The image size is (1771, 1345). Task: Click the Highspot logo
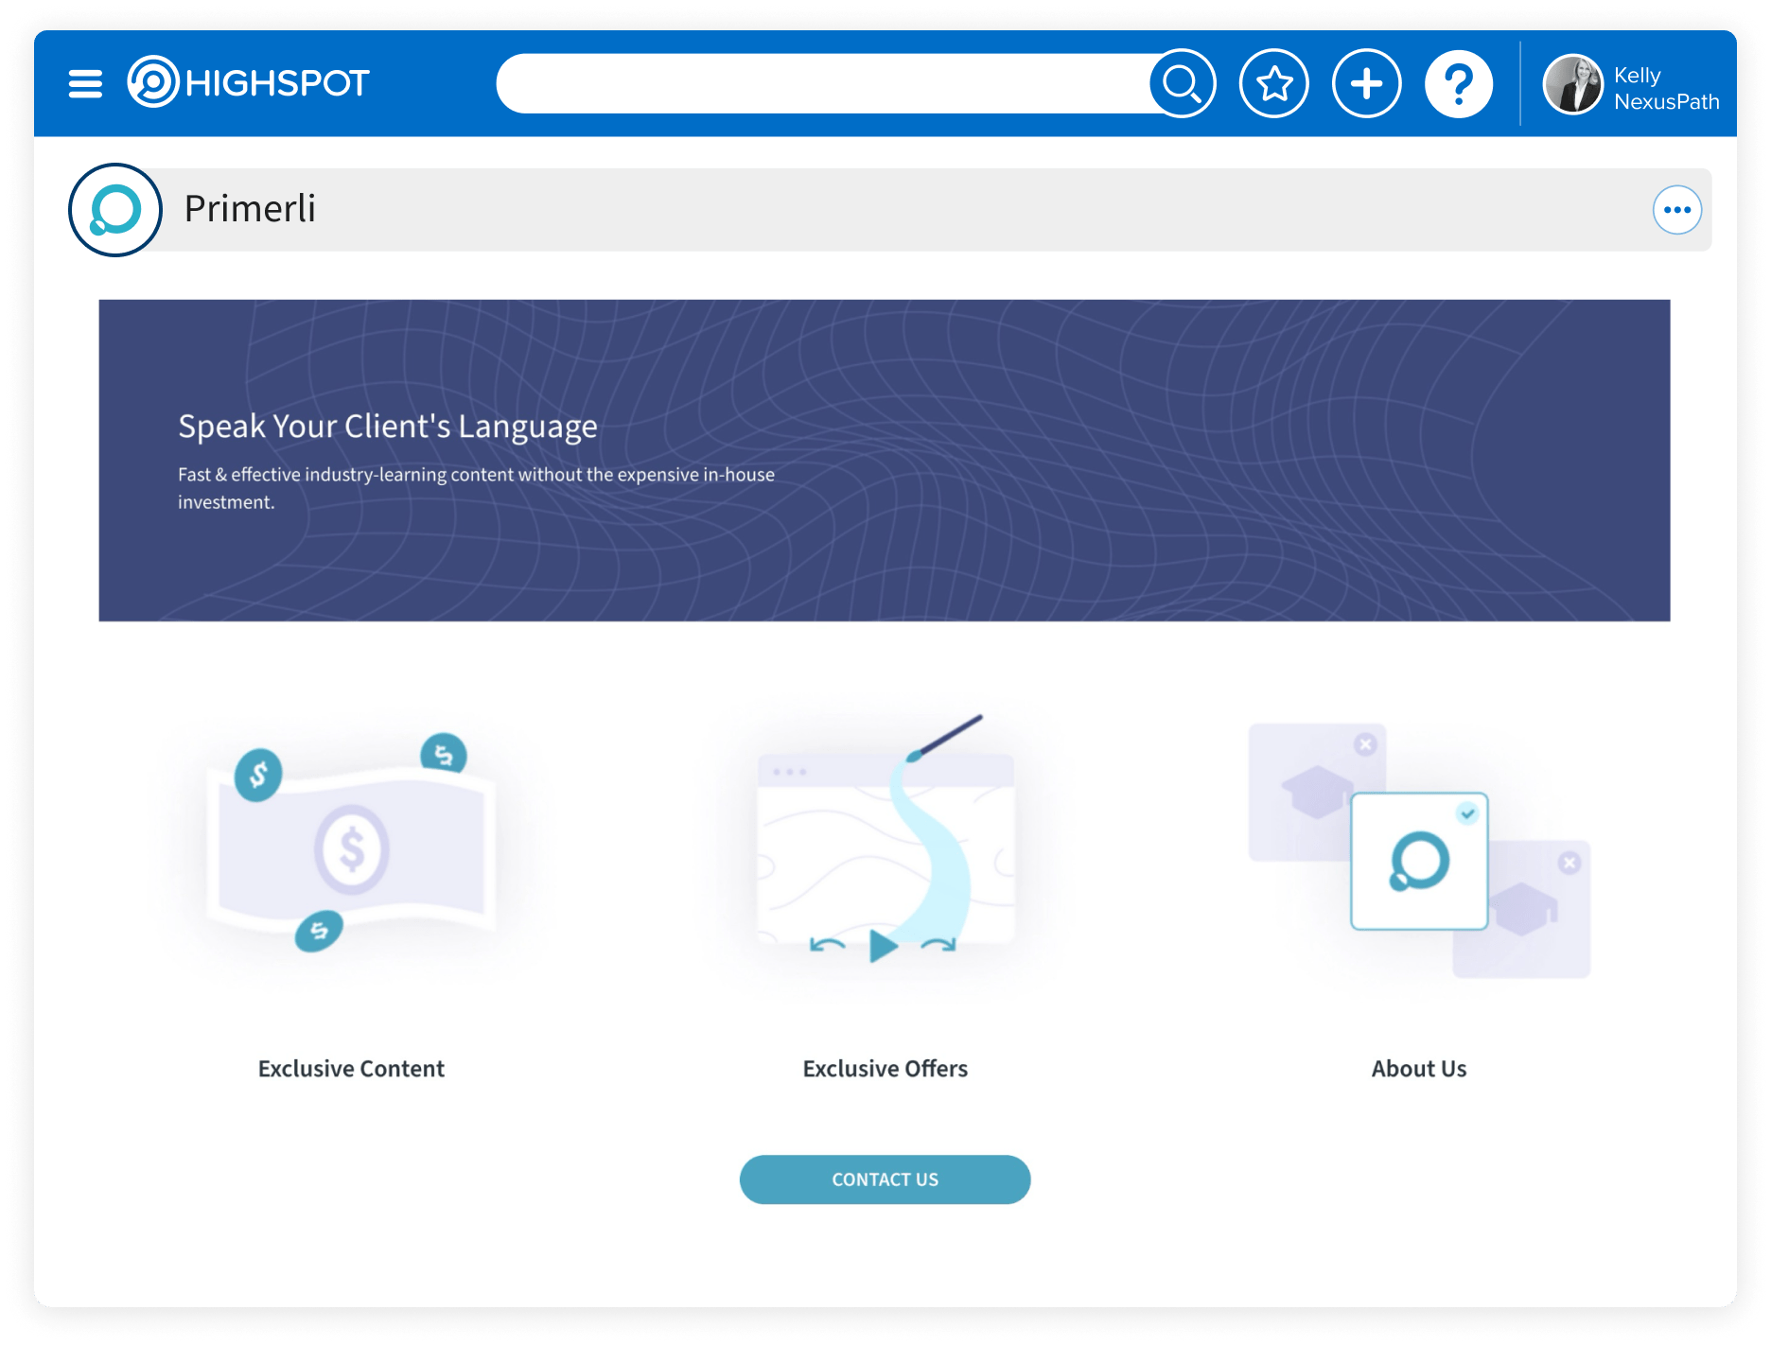tap(249, 82)
